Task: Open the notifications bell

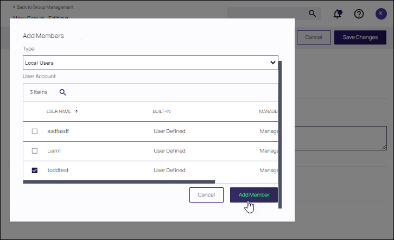Action: tap(338, 14)
